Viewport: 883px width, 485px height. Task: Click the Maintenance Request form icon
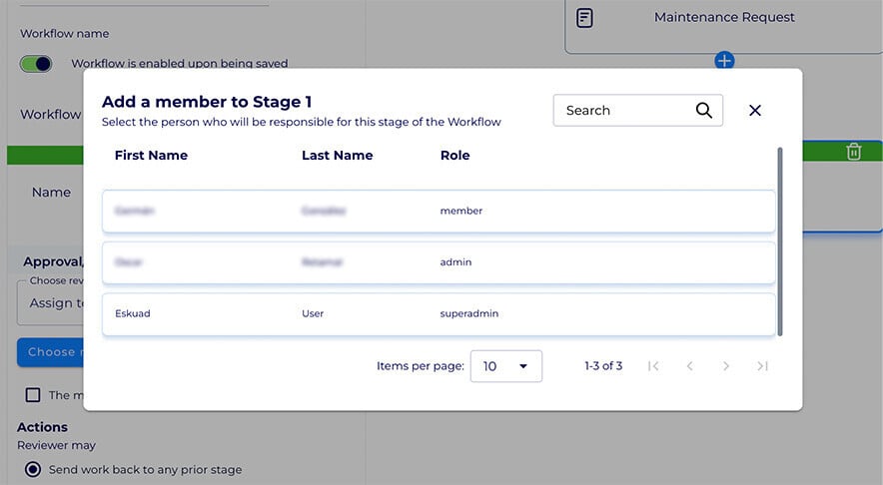[585, 18]
